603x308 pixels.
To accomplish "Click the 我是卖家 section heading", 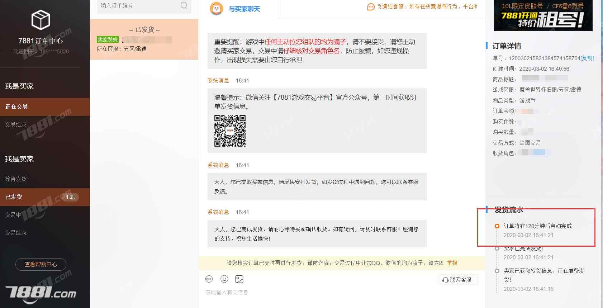I will click(19, 159).
